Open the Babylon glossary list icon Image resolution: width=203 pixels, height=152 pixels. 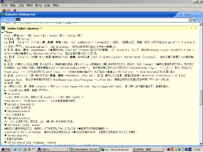(x=4, y=20)
